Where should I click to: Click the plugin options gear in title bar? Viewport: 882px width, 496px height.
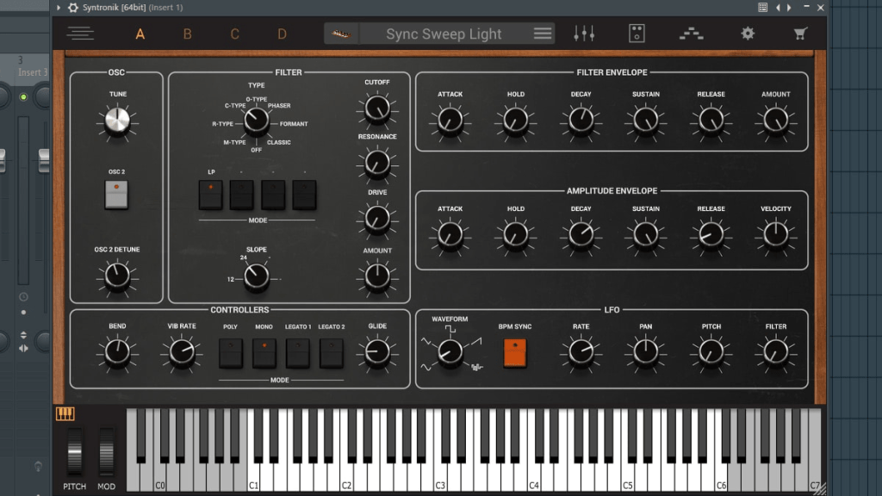click(73, 7)
